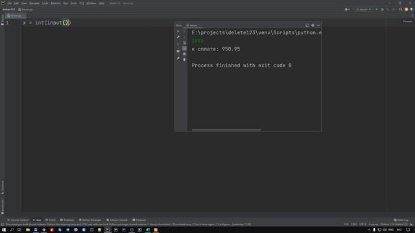Click UTF-8 encoding in status bar

(x=363, y=225)
